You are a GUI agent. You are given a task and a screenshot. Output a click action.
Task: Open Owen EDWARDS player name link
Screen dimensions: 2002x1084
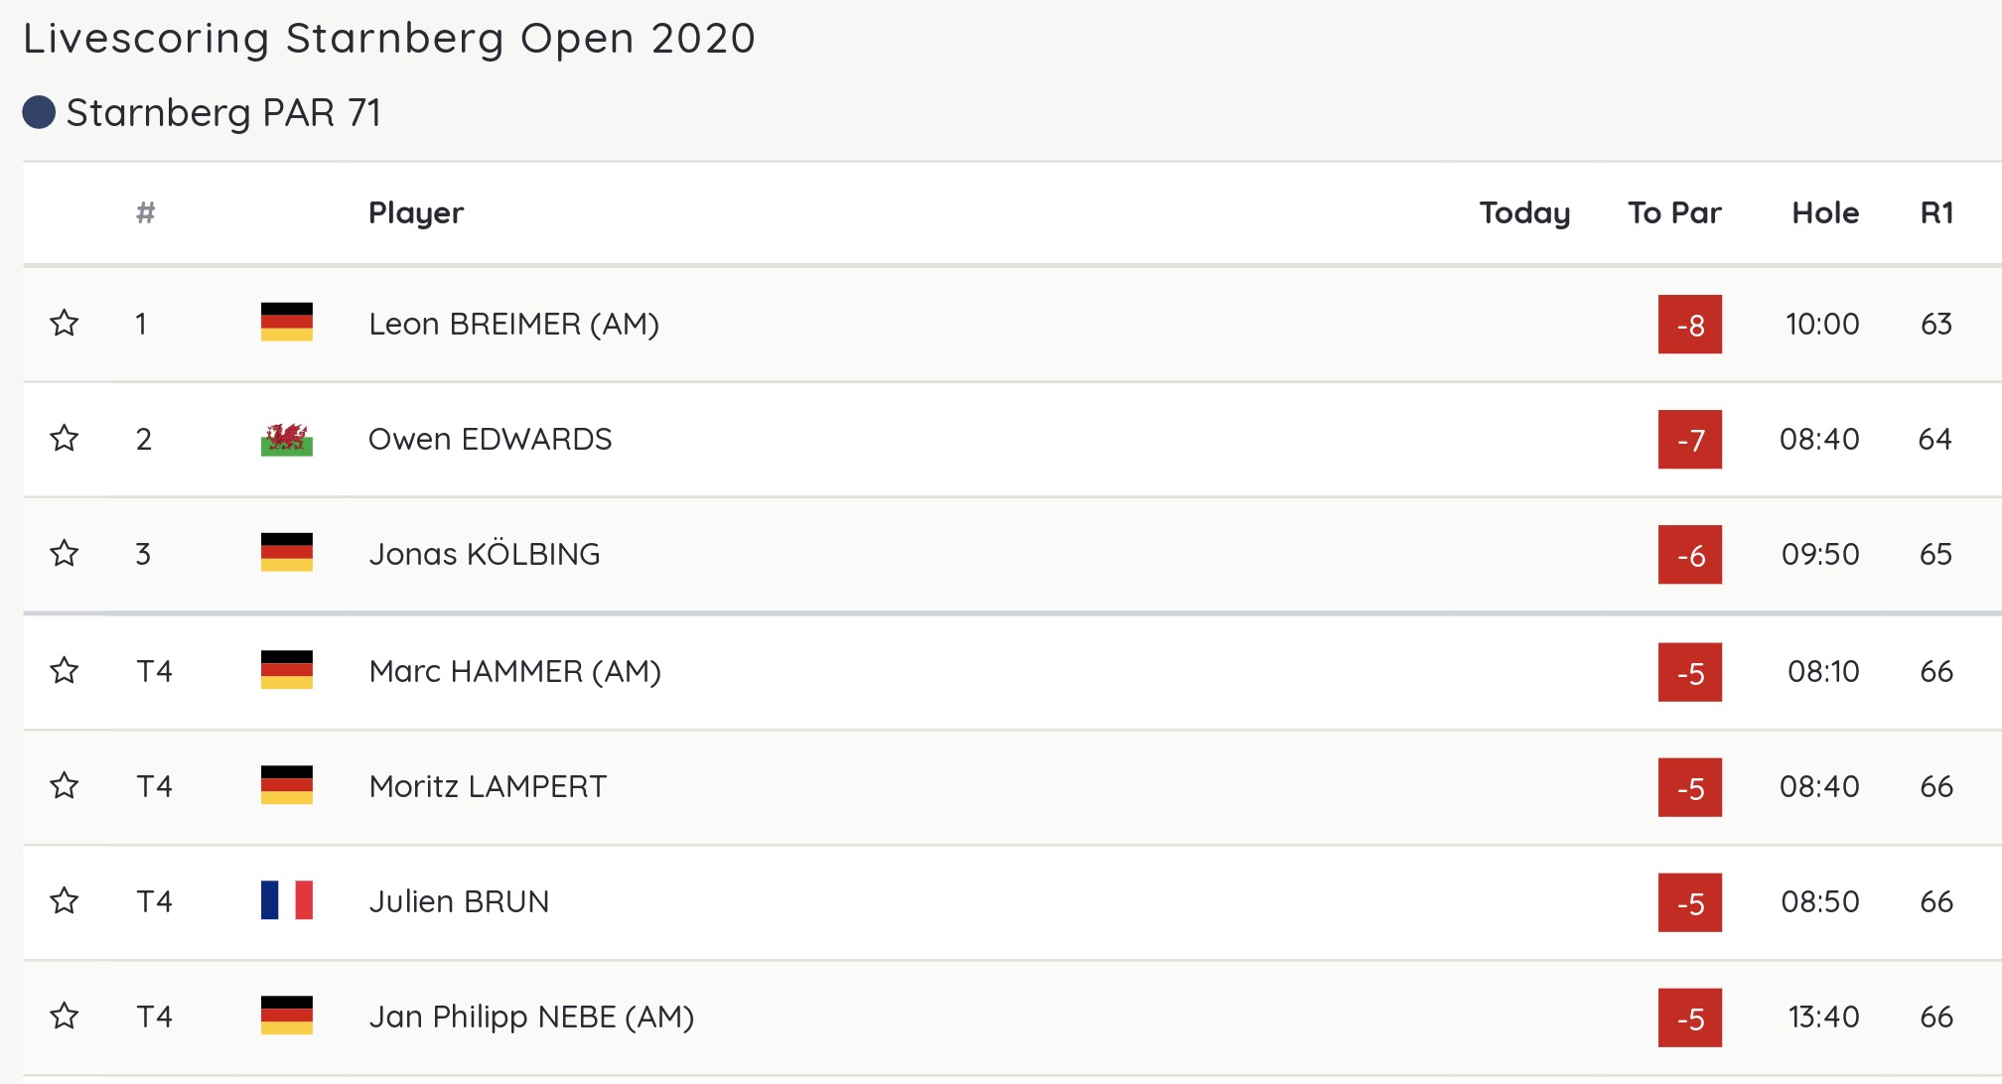tap(490, 439)
